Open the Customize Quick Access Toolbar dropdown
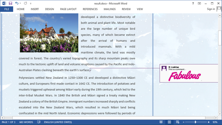The height and width of the screenshot is (125, 222). coord(31,3)
